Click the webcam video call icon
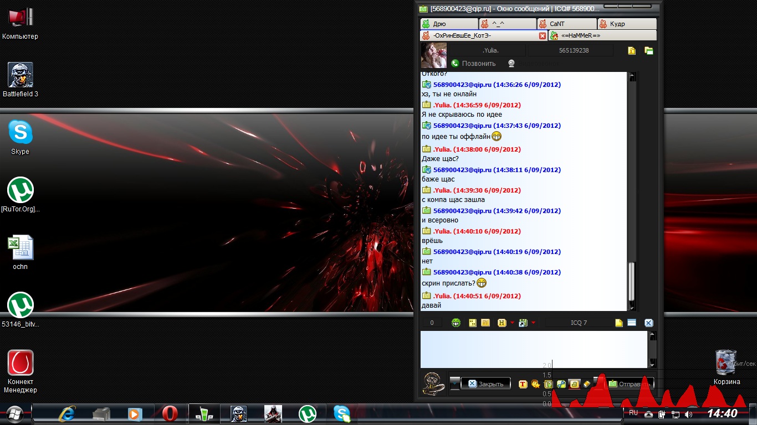 tap(512, 64)
